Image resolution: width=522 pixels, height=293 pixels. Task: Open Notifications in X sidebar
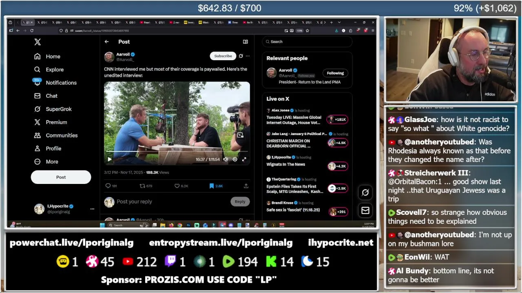tap(55, 83)
